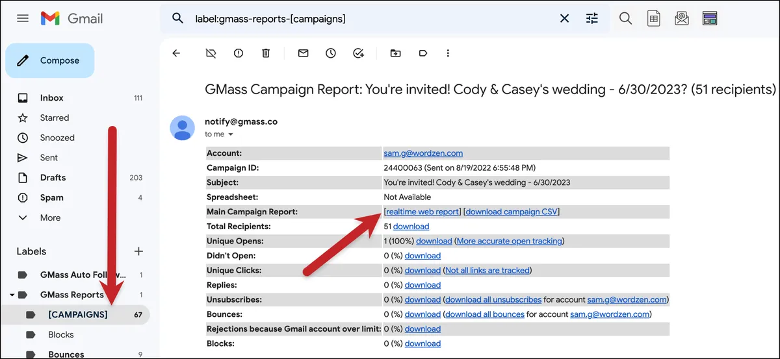This screenshot has height=359, width=780.
Task: Delete the email with trash icon
Action: point(266,53)
